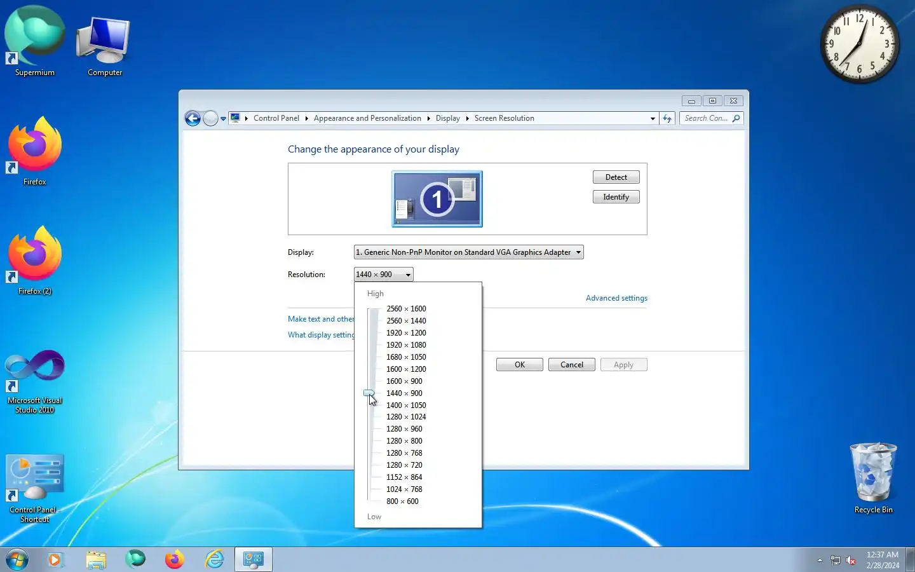The width and height of the screenshot is (915, 572).
Task: Choose 1920 × 1200 resolution
Action: (x=406, y=333)
